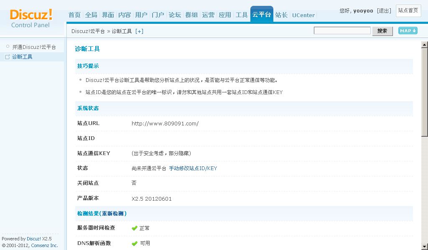428x250 pixels.
Task: Click the DNS解析函数 row label
Action: tap(94, 243)
